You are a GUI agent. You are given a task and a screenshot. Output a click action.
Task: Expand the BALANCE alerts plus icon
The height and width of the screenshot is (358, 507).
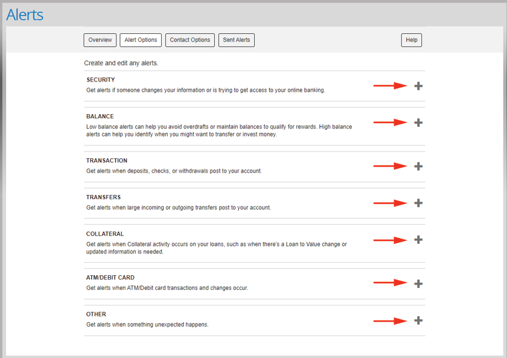(418, 123)
